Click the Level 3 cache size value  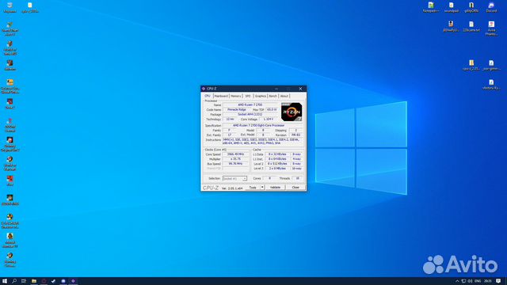pos(277,169)
